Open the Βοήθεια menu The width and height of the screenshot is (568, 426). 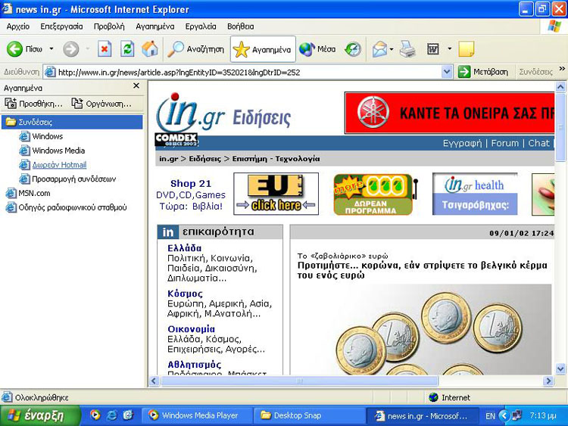click(241, 26)
